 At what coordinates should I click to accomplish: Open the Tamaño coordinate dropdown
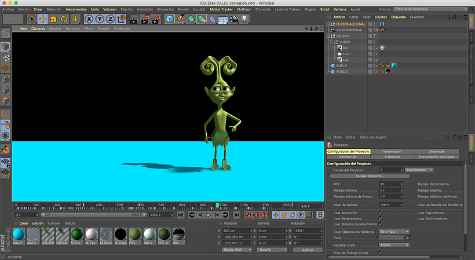[x=272, y=250]
